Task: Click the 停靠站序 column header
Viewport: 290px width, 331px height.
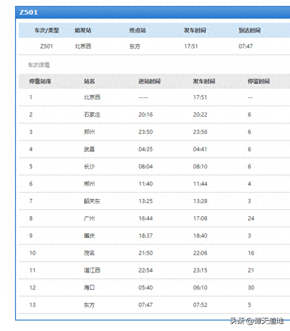Action: click(x=40, y=81)
